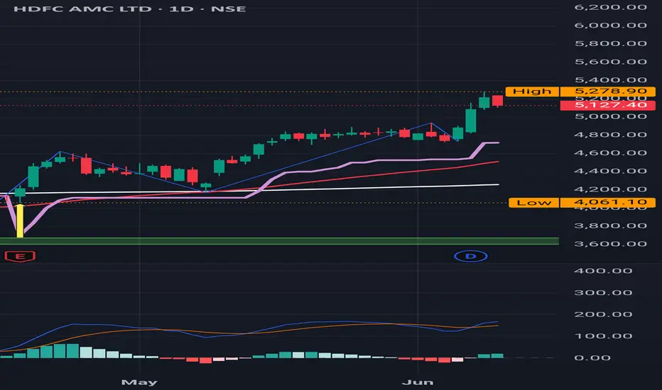
Task: Click the 6,200.00 price scale value
Action: pyautogui.click(x=610, y=7)
